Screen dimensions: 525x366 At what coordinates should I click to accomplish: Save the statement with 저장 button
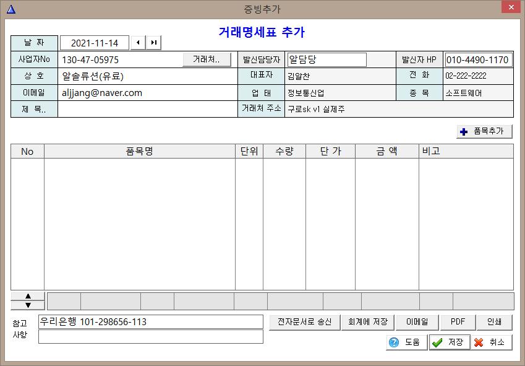(x=450, y=342)
